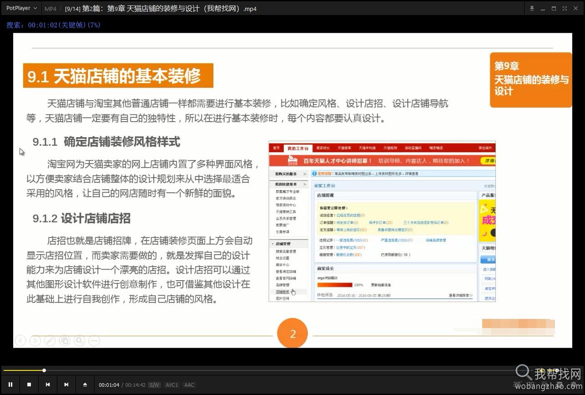Click the 9.1 天猫店铺的基本装修 heading
Image resolution: width=585 pixels, height=395 pixels.
(118, 76)
